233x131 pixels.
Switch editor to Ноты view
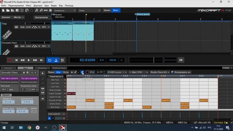66,72
